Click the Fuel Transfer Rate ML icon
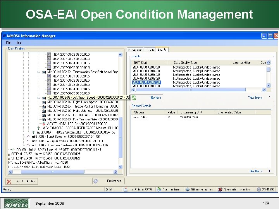The image size is (279, 209). 44,119
